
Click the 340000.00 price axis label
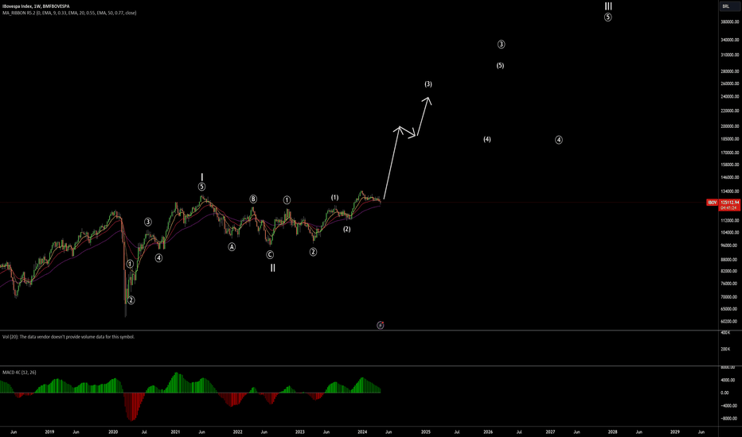(x=730, y=41)
